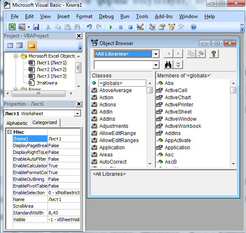
Task: Open Toolbox icon with wrench and hammer
Action: (181, 27)
